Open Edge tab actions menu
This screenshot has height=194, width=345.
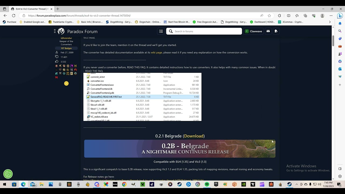5,9
